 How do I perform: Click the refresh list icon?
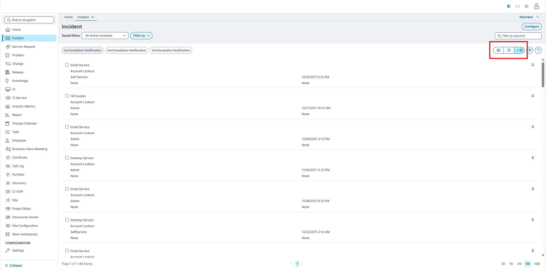[538, 50]
